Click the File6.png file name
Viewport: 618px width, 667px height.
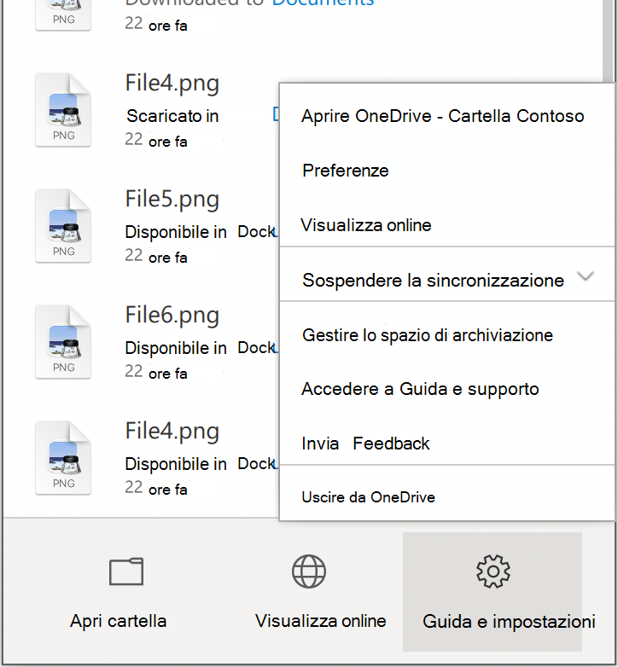pos(172,316)
